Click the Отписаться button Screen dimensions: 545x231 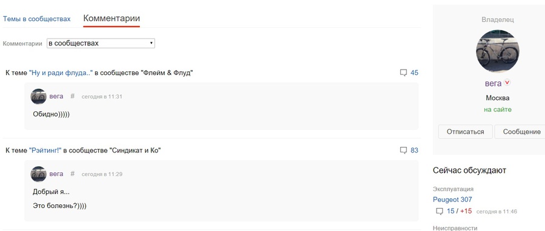[x=466, y=132]
